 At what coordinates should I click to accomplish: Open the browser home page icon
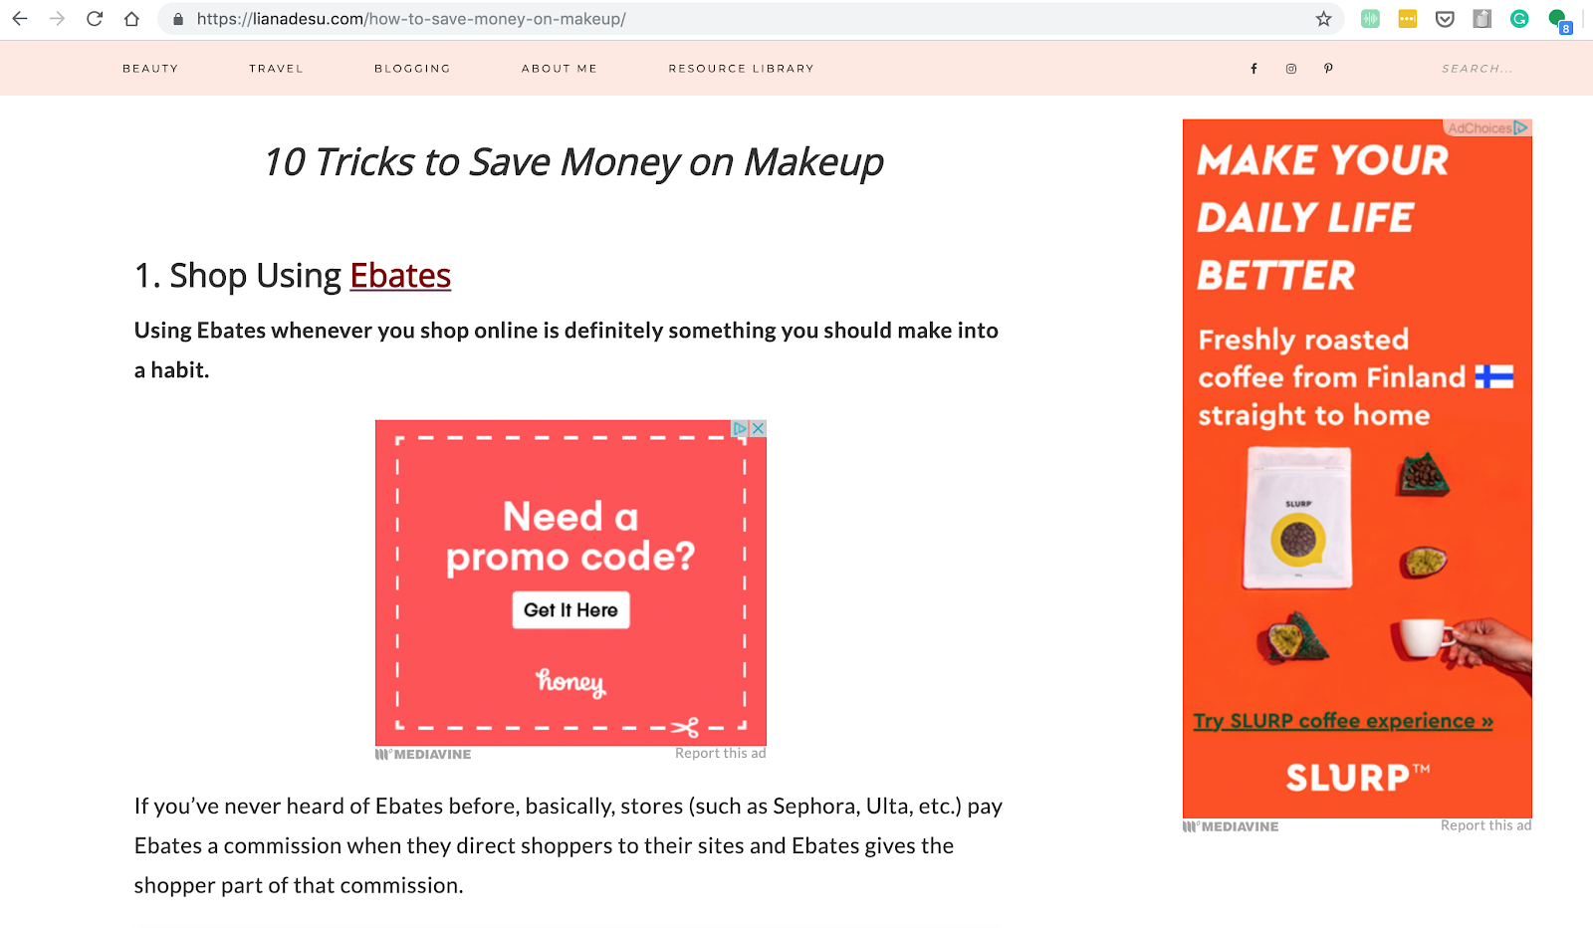point(131,19)
